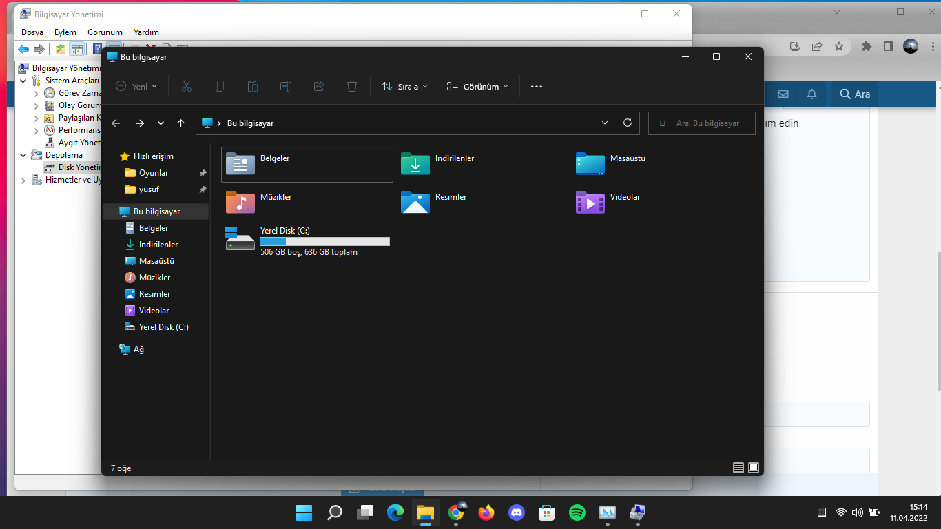Toggle console tree pane icon in Bilgisayar Yönetimi
This screenshot has height=529, width=941.
point(77,50)
